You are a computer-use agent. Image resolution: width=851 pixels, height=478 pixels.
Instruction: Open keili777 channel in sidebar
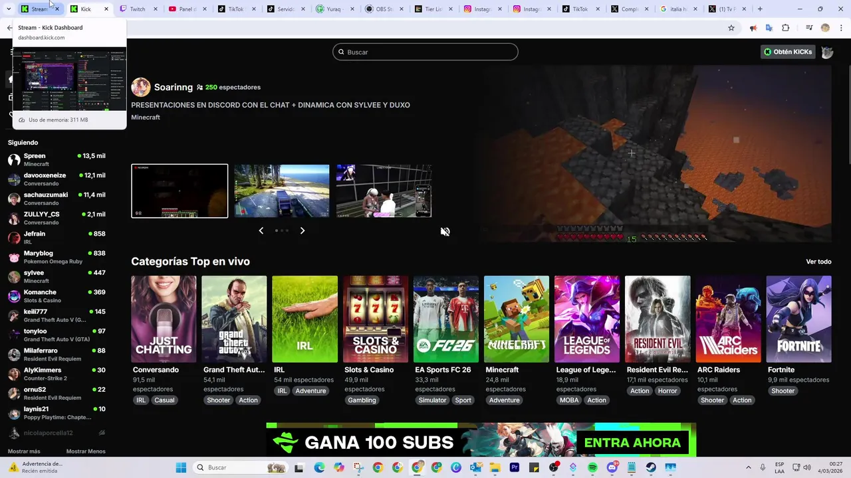[57, 315]
